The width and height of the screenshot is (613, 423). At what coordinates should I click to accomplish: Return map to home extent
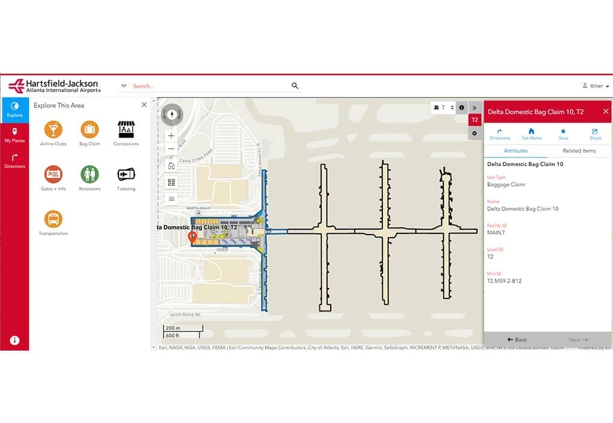(x=171, y=166)
